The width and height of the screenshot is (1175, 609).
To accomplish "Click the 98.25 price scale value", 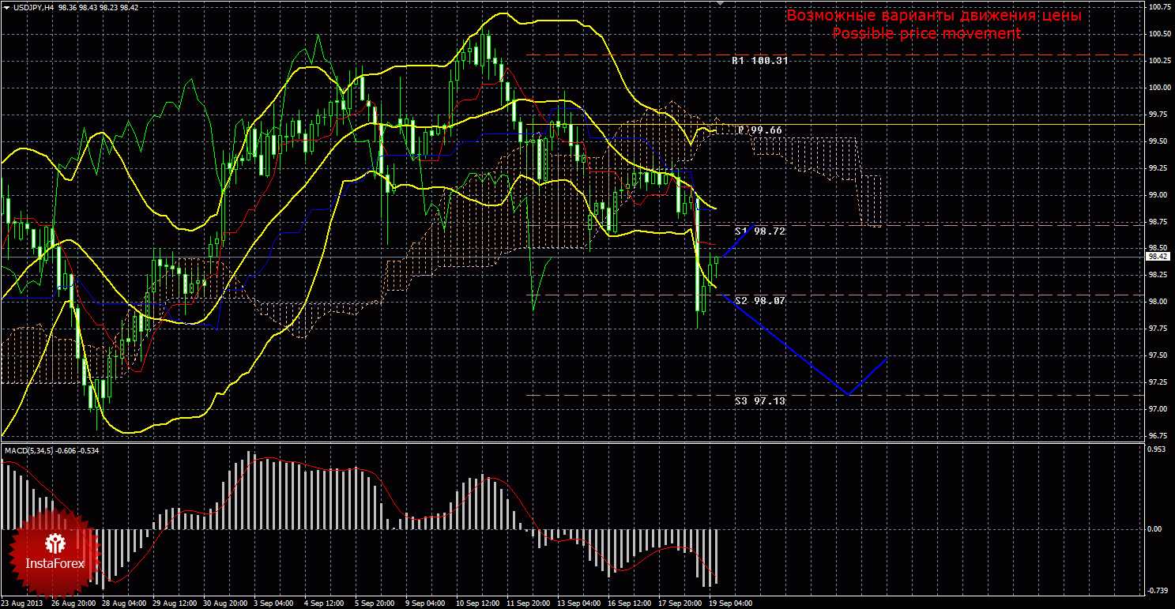I will click(x=1158, y=275).
